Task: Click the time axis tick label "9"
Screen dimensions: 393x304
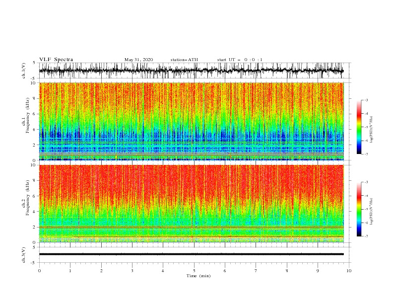Action: (318, 271)
